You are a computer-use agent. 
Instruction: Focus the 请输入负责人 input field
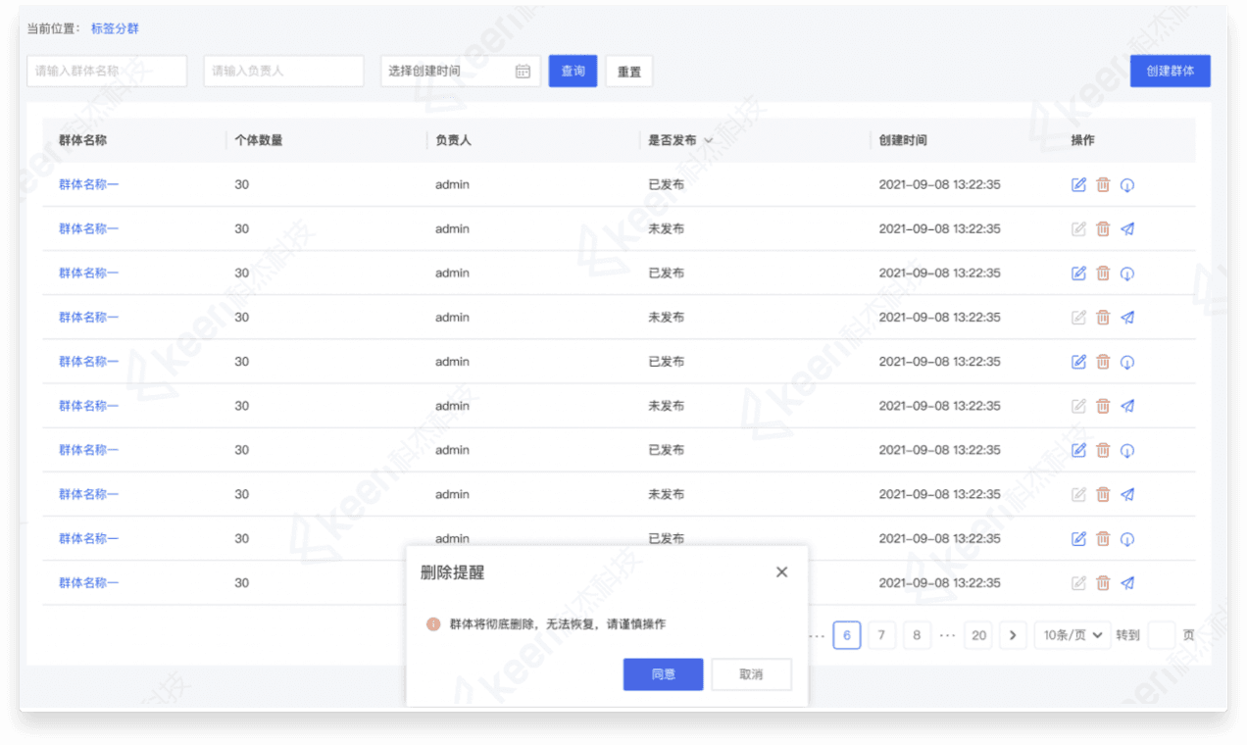[x=283, y=72]
